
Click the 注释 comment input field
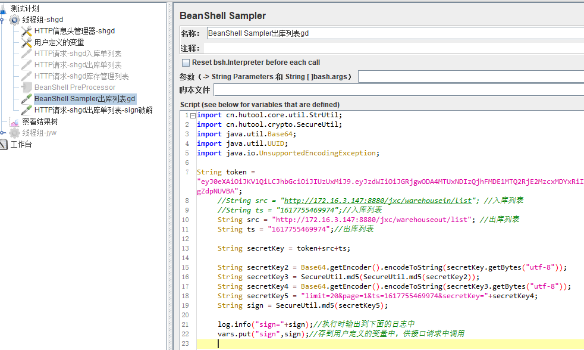point(394,48)
